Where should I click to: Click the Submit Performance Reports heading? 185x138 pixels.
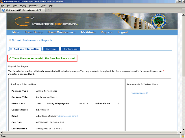(32, 40)
